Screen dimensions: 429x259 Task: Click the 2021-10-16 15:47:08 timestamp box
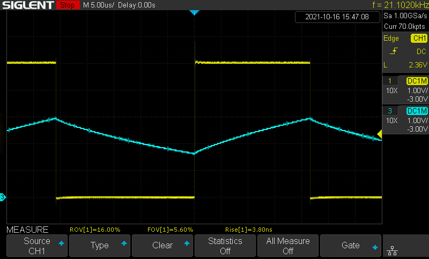pos(337,17)
